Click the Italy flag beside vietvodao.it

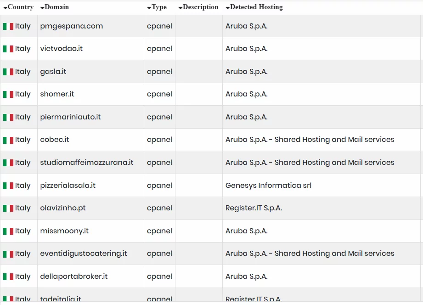pos(8,49)
